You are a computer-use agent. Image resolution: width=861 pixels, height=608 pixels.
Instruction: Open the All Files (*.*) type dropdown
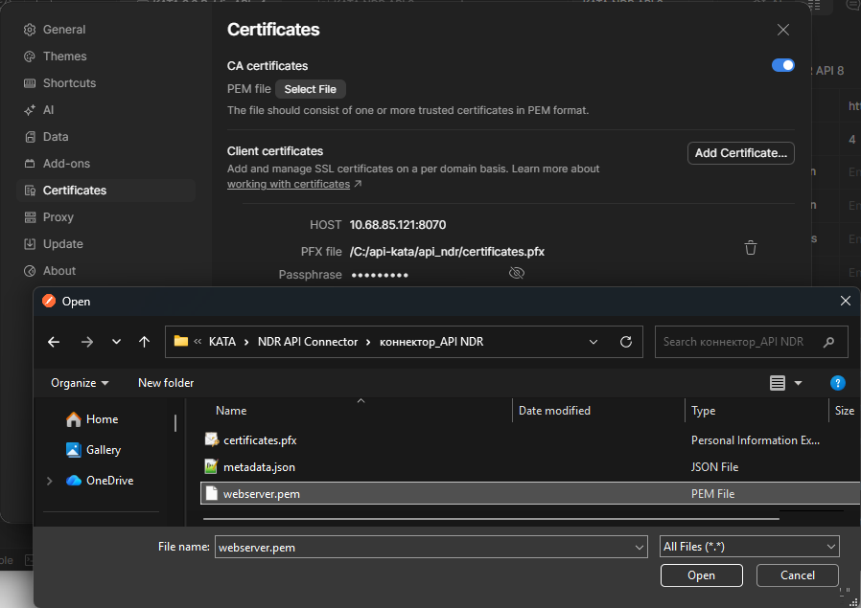(x=749, y=547)
